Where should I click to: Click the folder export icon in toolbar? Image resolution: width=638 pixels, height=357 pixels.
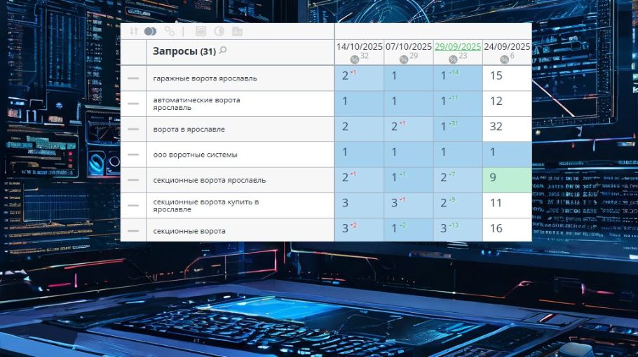point(238,31)
